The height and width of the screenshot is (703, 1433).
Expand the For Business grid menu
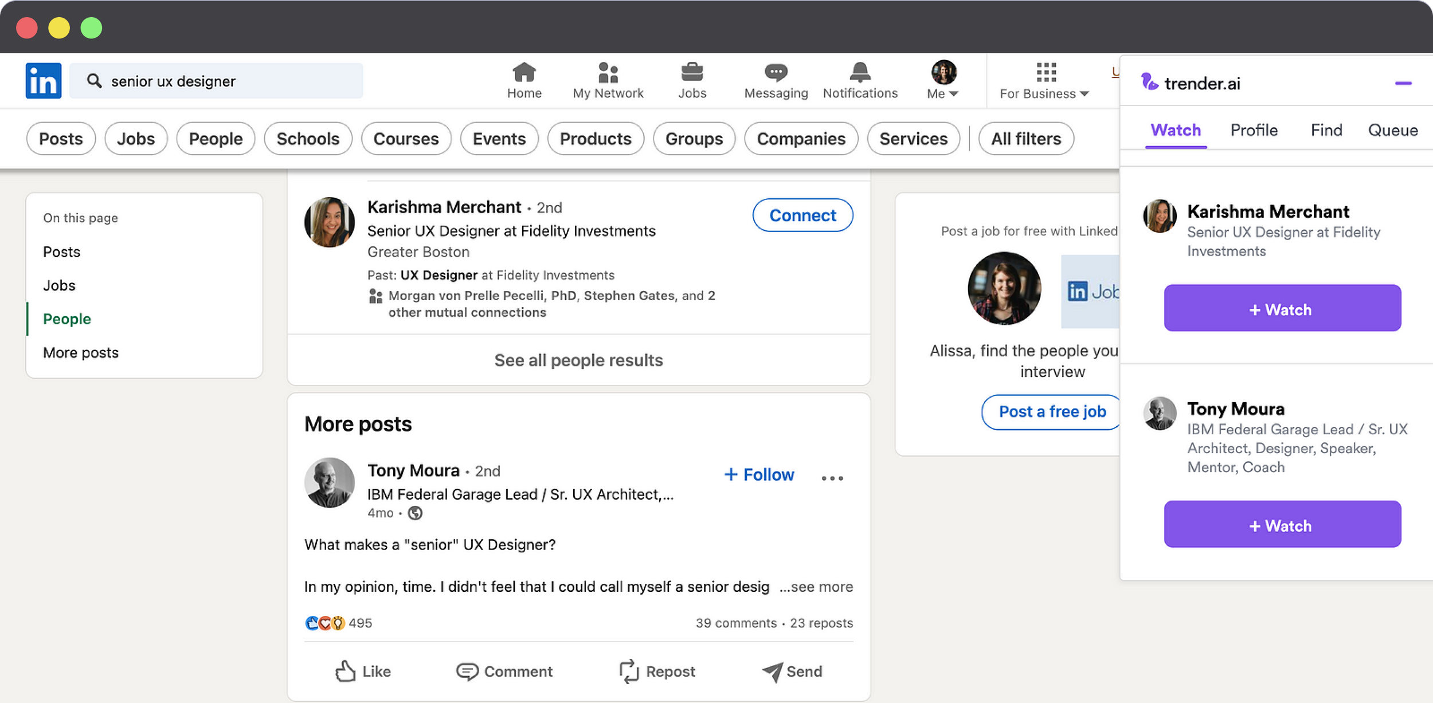[1044, 81]
